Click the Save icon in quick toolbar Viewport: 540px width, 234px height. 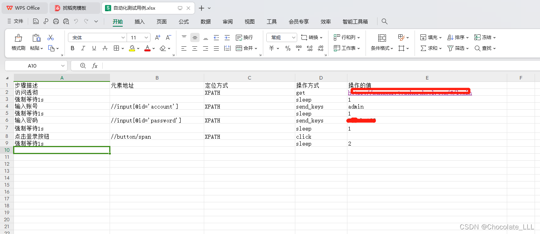(x=36, y=22)
